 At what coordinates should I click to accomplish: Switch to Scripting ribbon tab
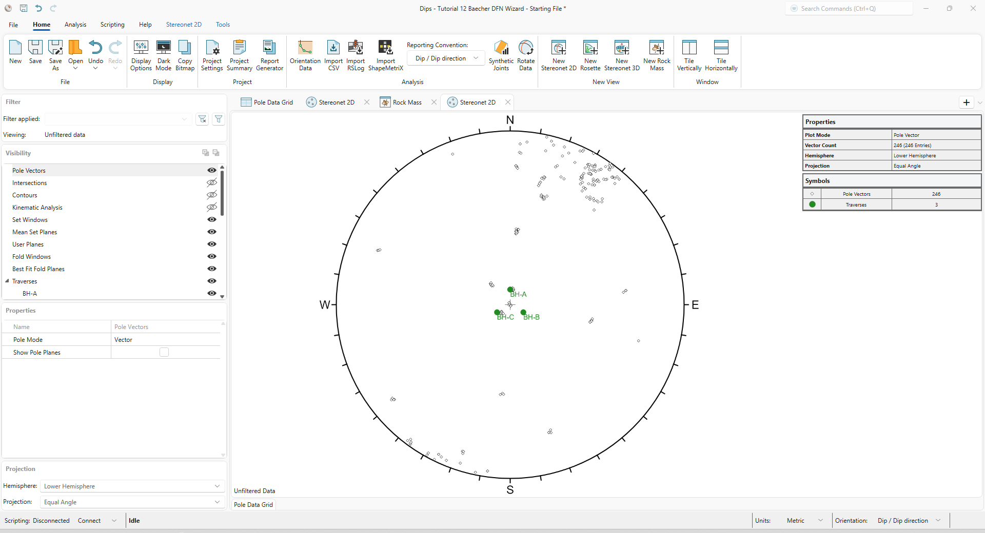[112, 25]
